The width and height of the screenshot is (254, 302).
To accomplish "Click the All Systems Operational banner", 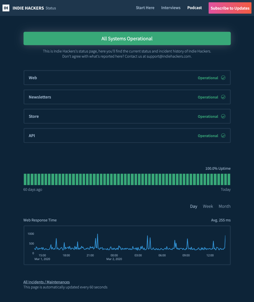I will click(x=127, y=38).
